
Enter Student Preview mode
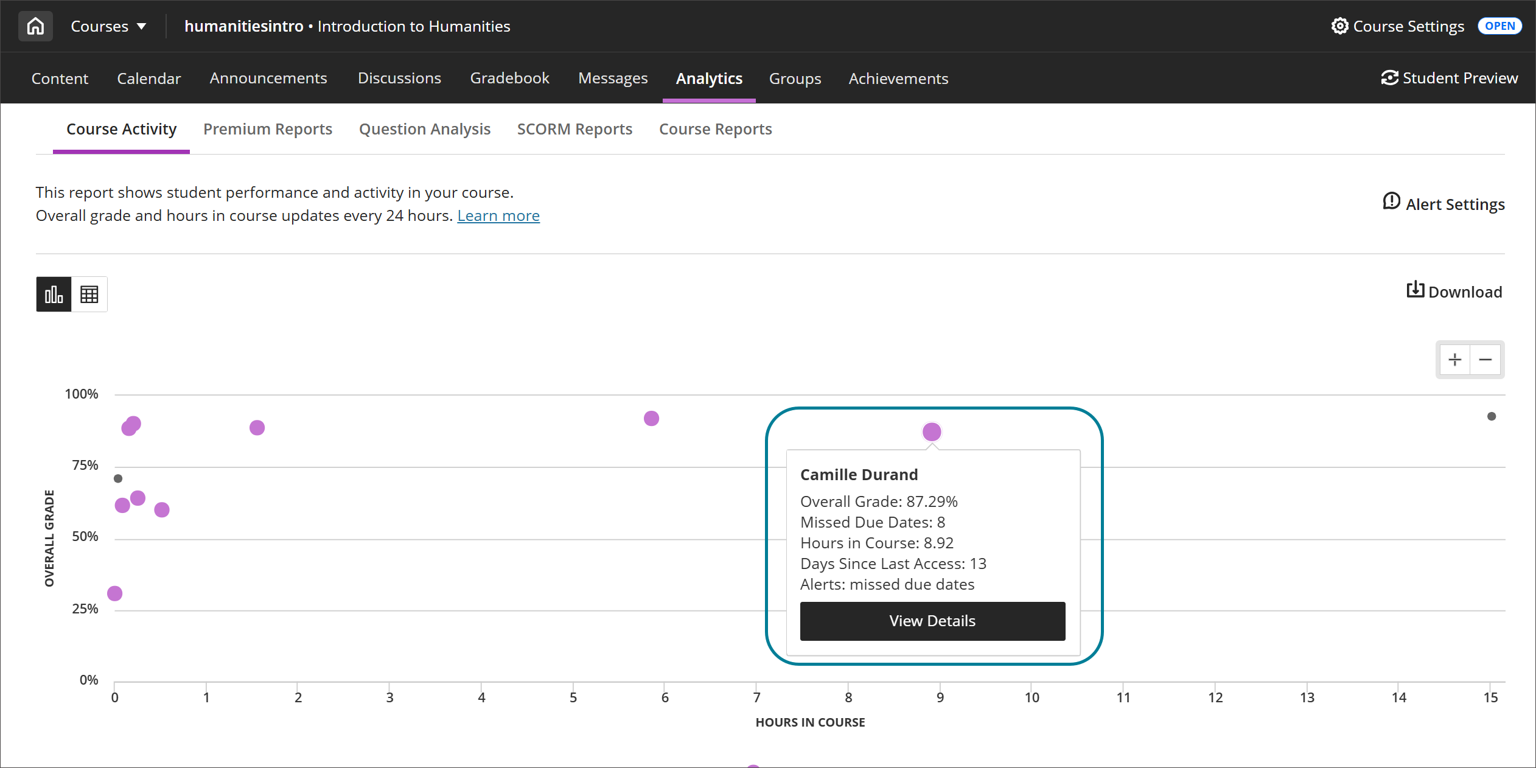[x=1450, y=78]
